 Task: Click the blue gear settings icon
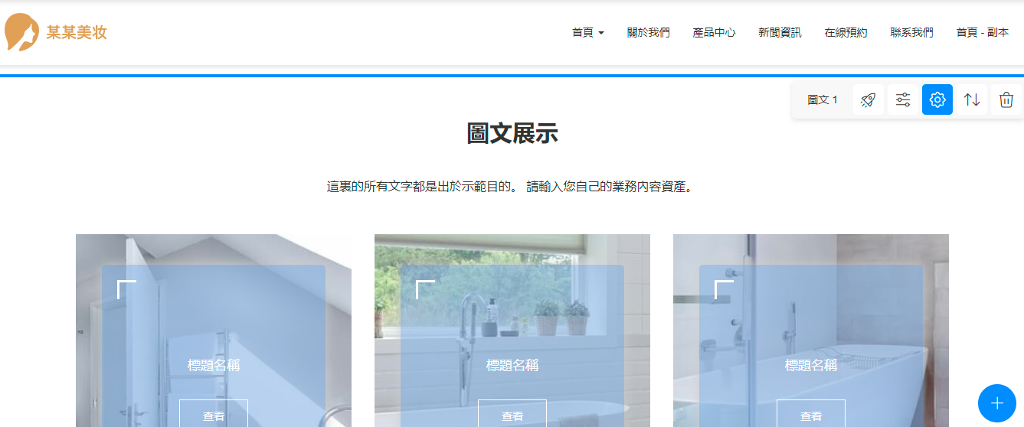click(937, 99)
